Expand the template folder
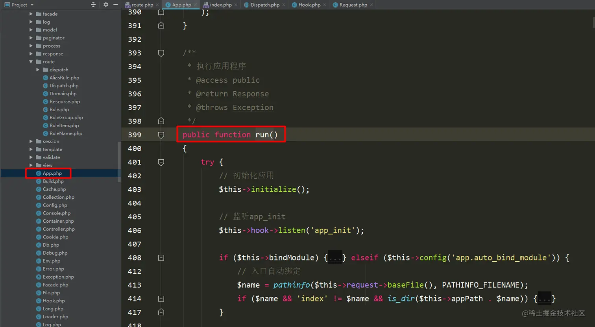595x327 pixels. 31,149
